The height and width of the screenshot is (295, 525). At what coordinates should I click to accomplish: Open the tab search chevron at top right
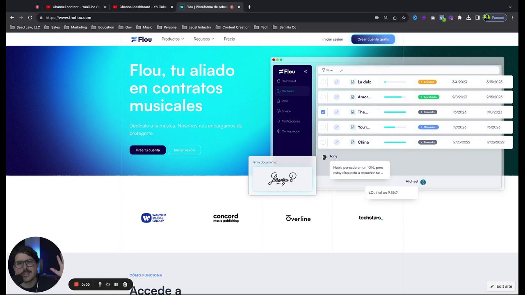[510, 7]
